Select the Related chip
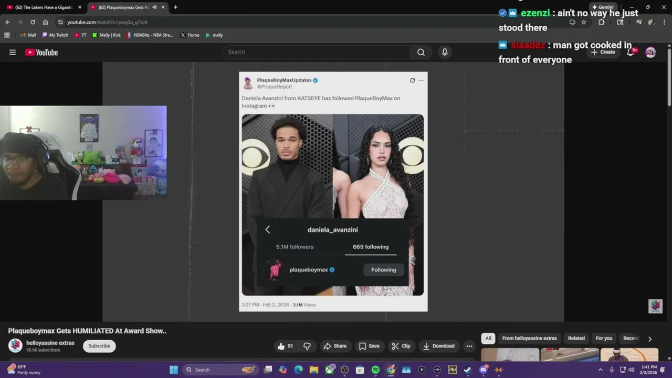This screenshot has height=378, width=672. pyautogui.click(x=576, y=338)
